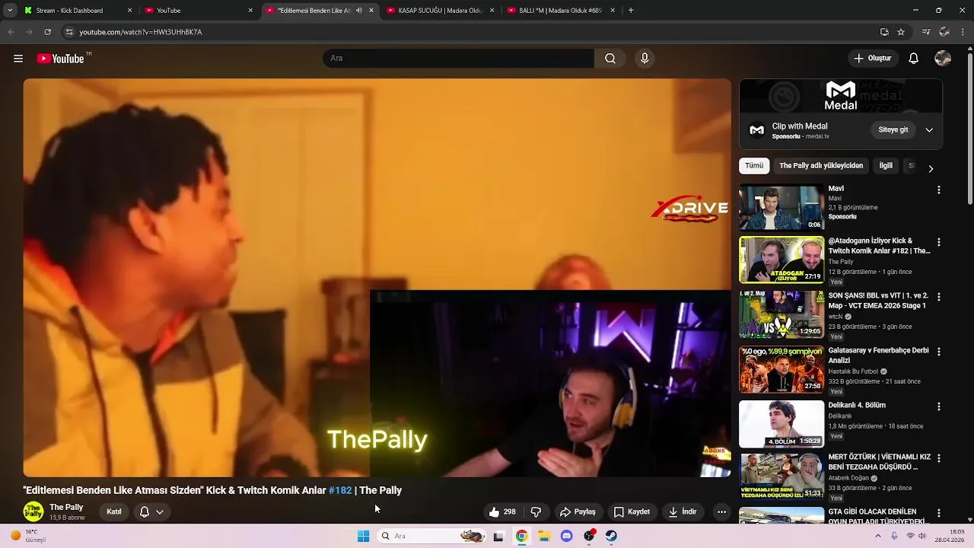974x548 pixels.
Task: Open the Galatasaray v Fenerbahçe thumbnail
Action: pos(781,370)
